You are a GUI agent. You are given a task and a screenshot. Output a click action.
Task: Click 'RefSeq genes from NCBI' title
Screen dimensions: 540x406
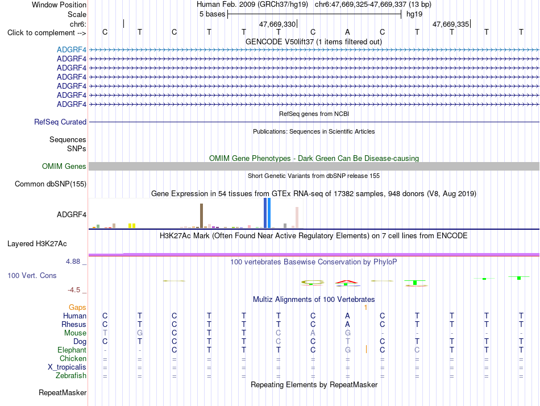314,114
